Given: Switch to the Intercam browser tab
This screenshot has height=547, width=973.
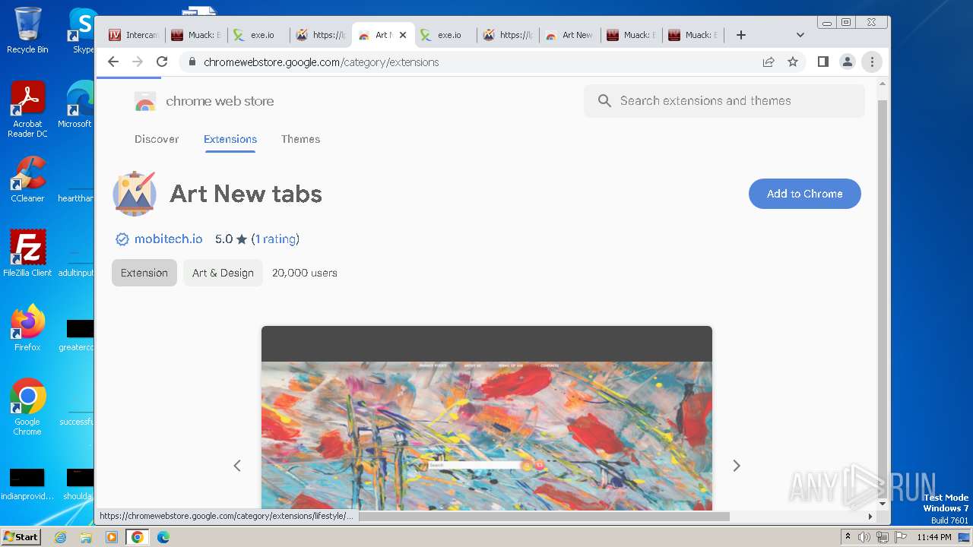Looking at the screenshot, I should (x=134, y=35).
